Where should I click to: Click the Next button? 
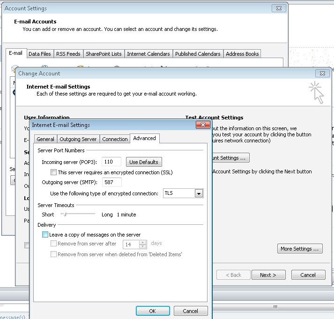click(268, 275)
